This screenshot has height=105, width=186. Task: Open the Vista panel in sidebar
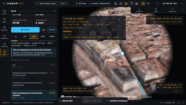click(x=4, y=20)
